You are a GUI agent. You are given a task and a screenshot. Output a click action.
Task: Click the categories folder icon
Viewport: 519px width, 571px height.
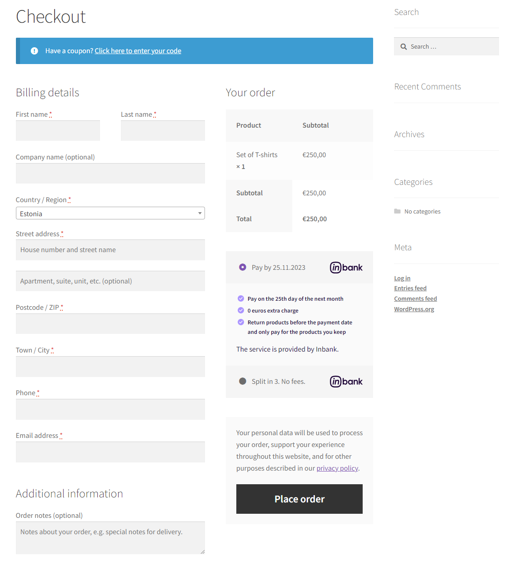[x=398, y=211]
